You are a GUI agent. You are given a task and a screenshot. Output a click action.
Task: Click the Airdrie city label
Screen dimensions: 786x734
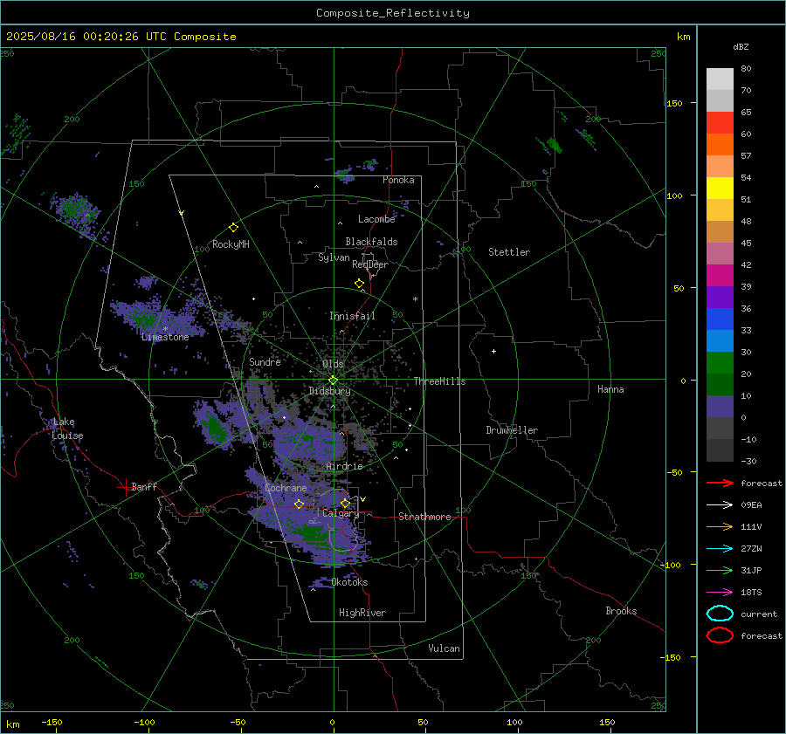click(344, 466)
